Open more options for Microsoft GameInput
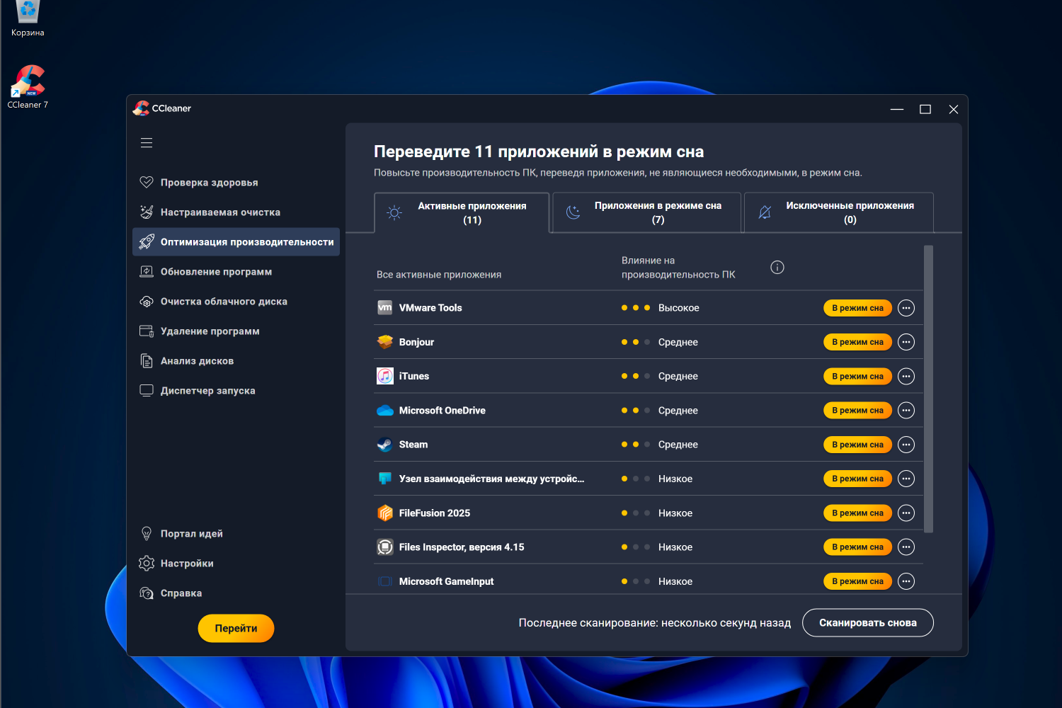Image resolution: width=1062 pixels, height=708 pixels. (906, 581)
